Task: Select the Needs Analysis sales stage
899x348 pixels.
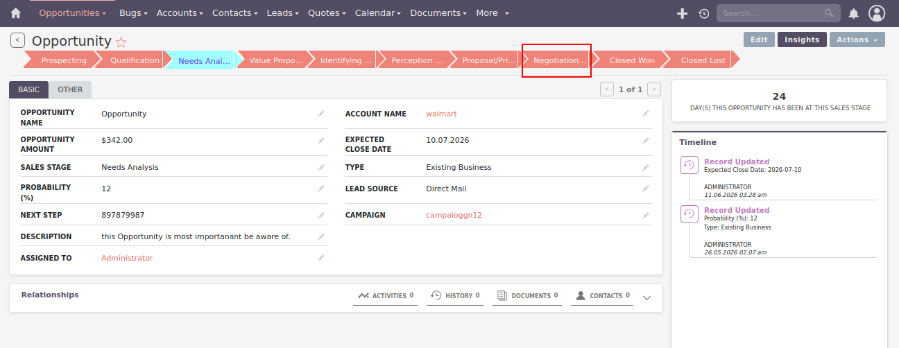Action: click(x=204, y=60)
